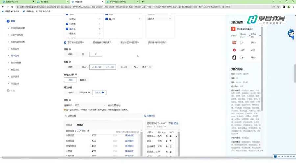Check the 18-23 age option
The image size is (296, 164).
[83, 67]
